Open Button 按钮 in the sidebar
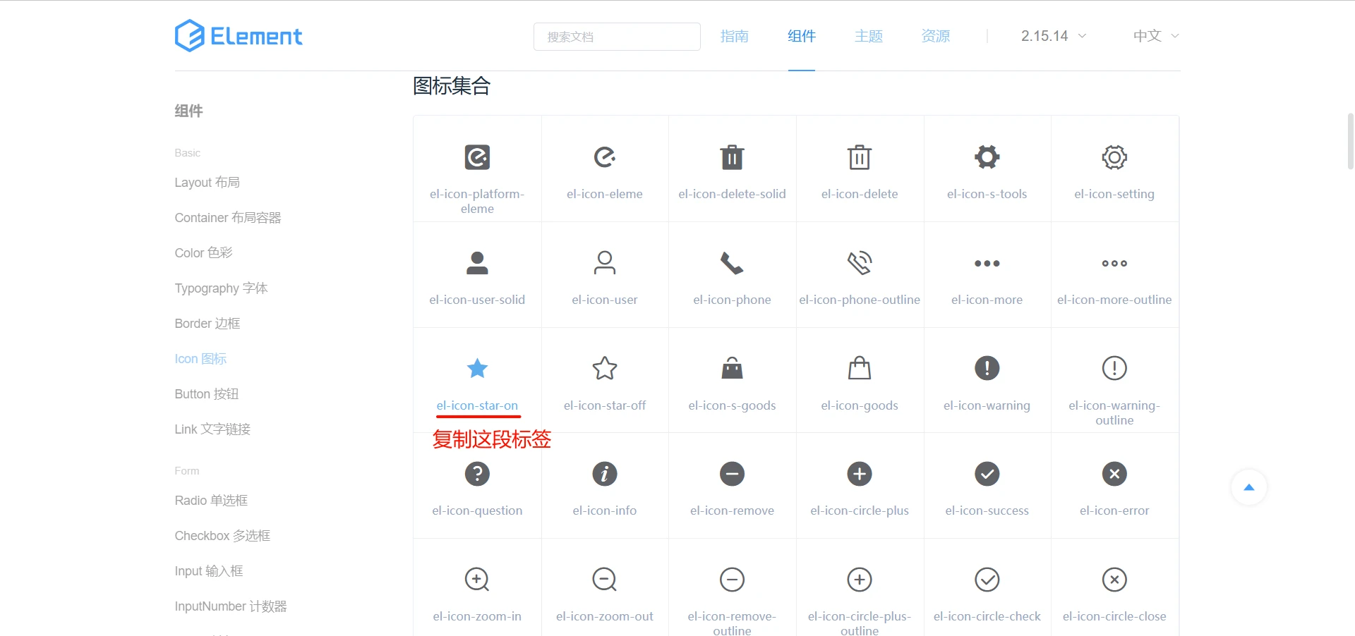The width and height of the screenshot is (1355, 636). pyautogui.click(x=207, y=394)
